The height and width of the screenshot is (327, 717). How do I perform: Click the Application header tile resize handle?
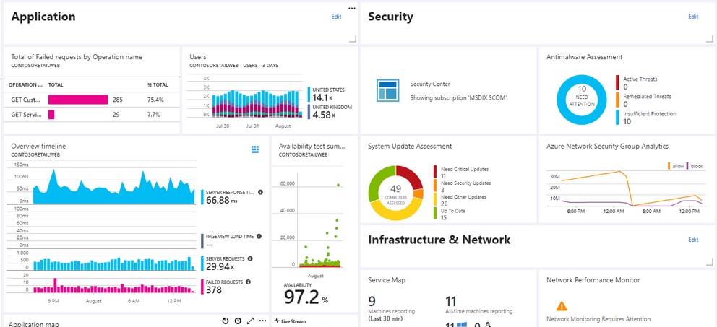coord(353,39)
